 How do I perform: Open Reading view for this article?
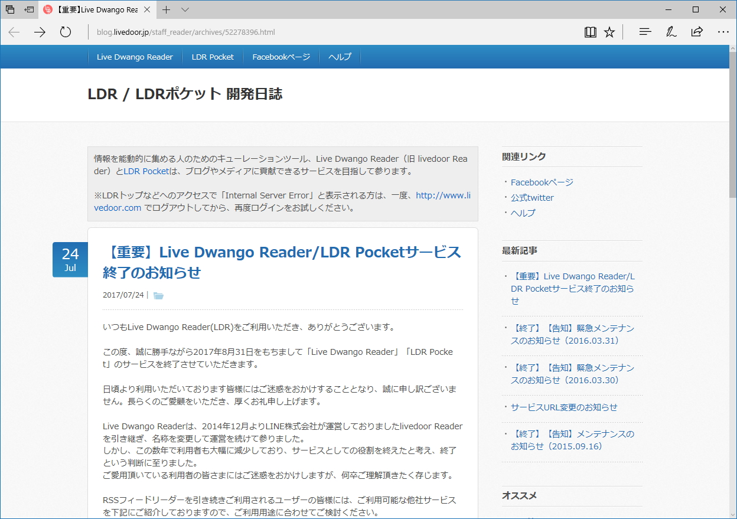pos(590,32)
